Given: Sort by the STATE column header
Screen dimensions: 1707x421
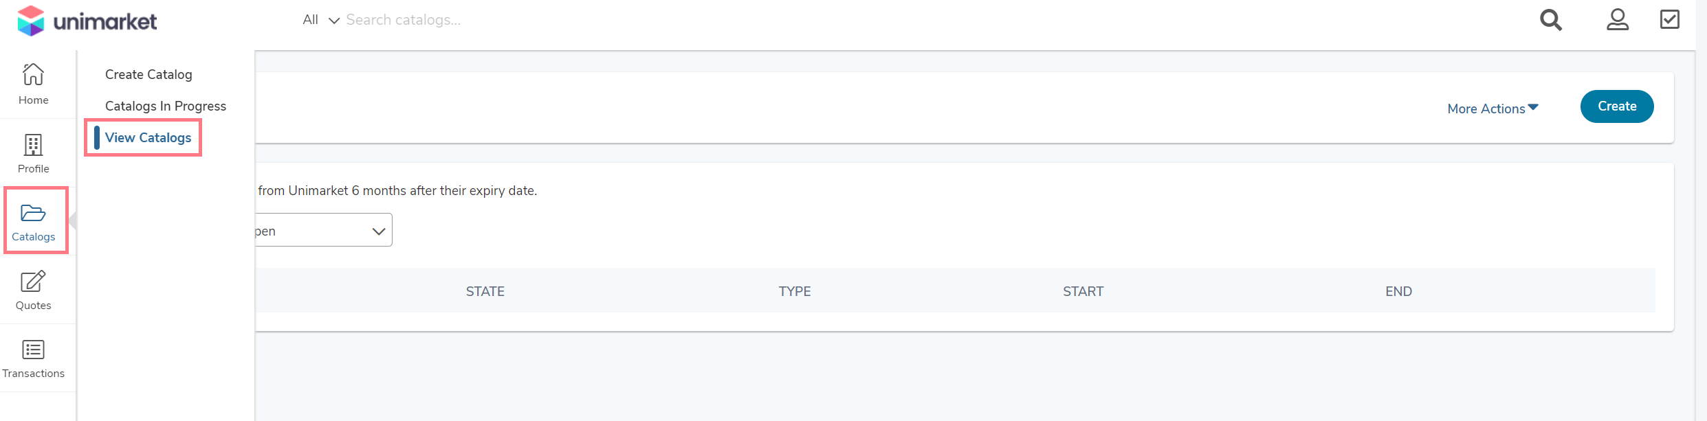Looking at the screenshot, I should (x=485, y=291).
